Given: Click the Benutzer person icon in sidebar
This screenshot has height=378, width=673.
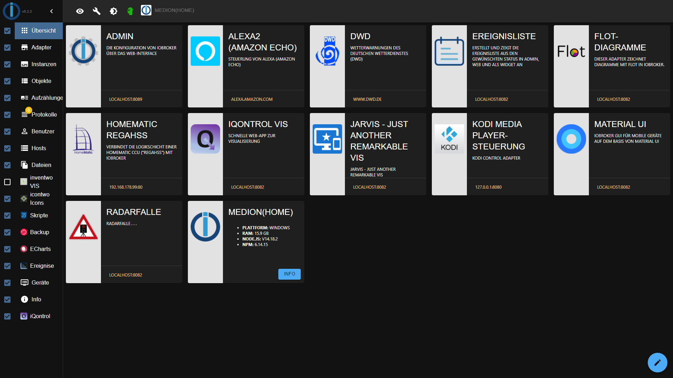Looking at the screenshot, I should (25, 132).
